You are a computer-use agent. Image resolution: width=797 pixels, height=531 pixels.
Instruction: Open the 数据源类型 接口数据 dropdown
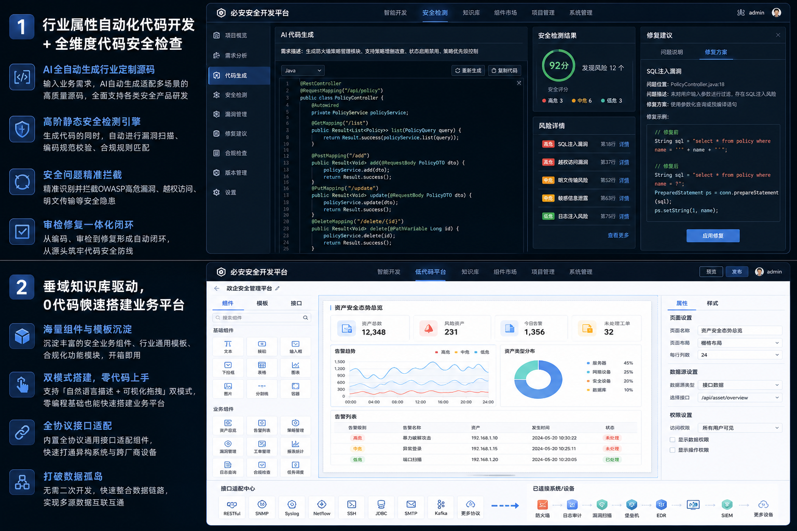click(740, 385)
